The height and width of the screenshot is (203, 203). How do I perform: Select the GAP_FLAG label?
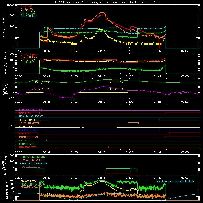tap(25, 113)
